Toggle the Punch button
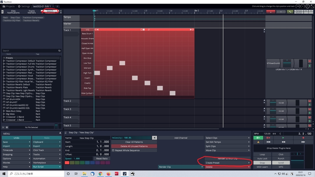 (281, 158)
